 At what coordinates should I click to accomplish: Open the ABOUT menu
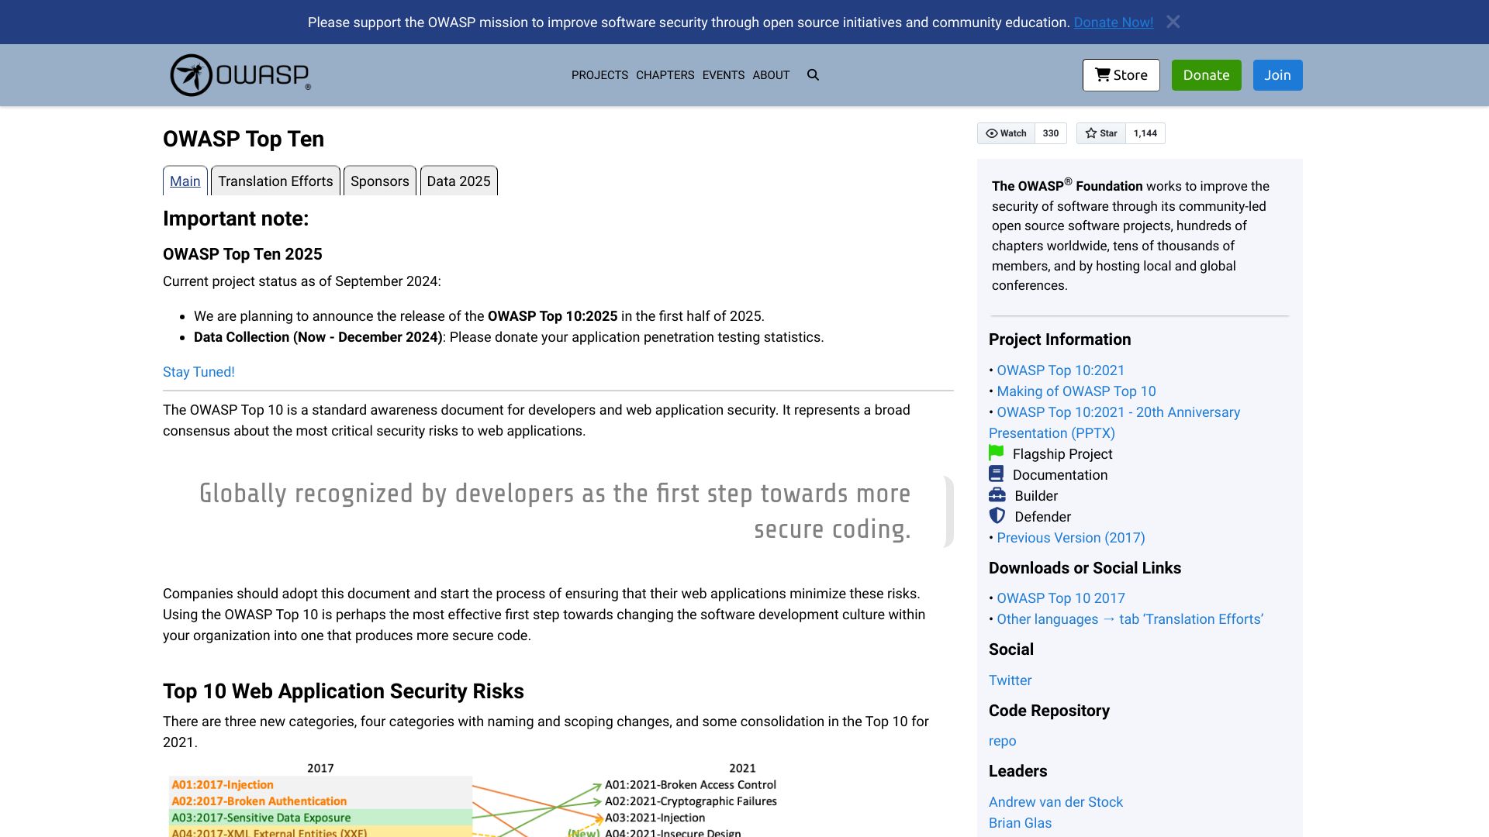coord(771,75)
